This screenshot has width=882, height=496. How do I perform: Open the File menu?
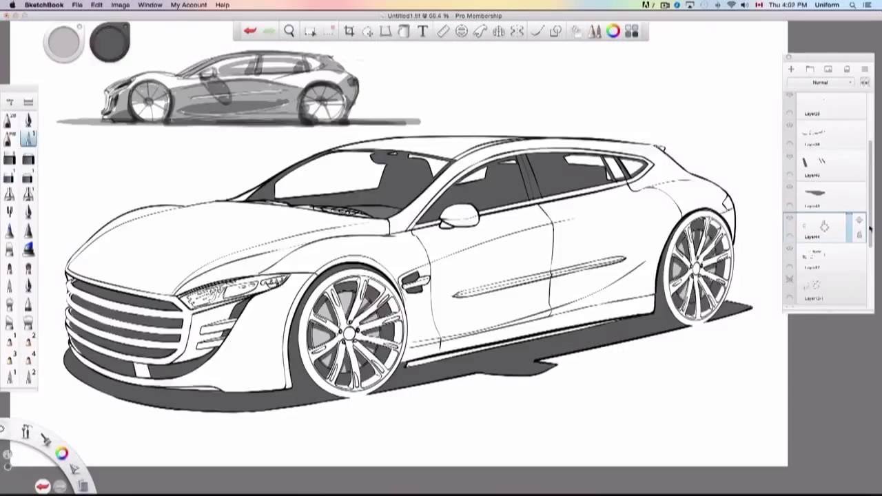pyautogui.click(x=77, y=5)
